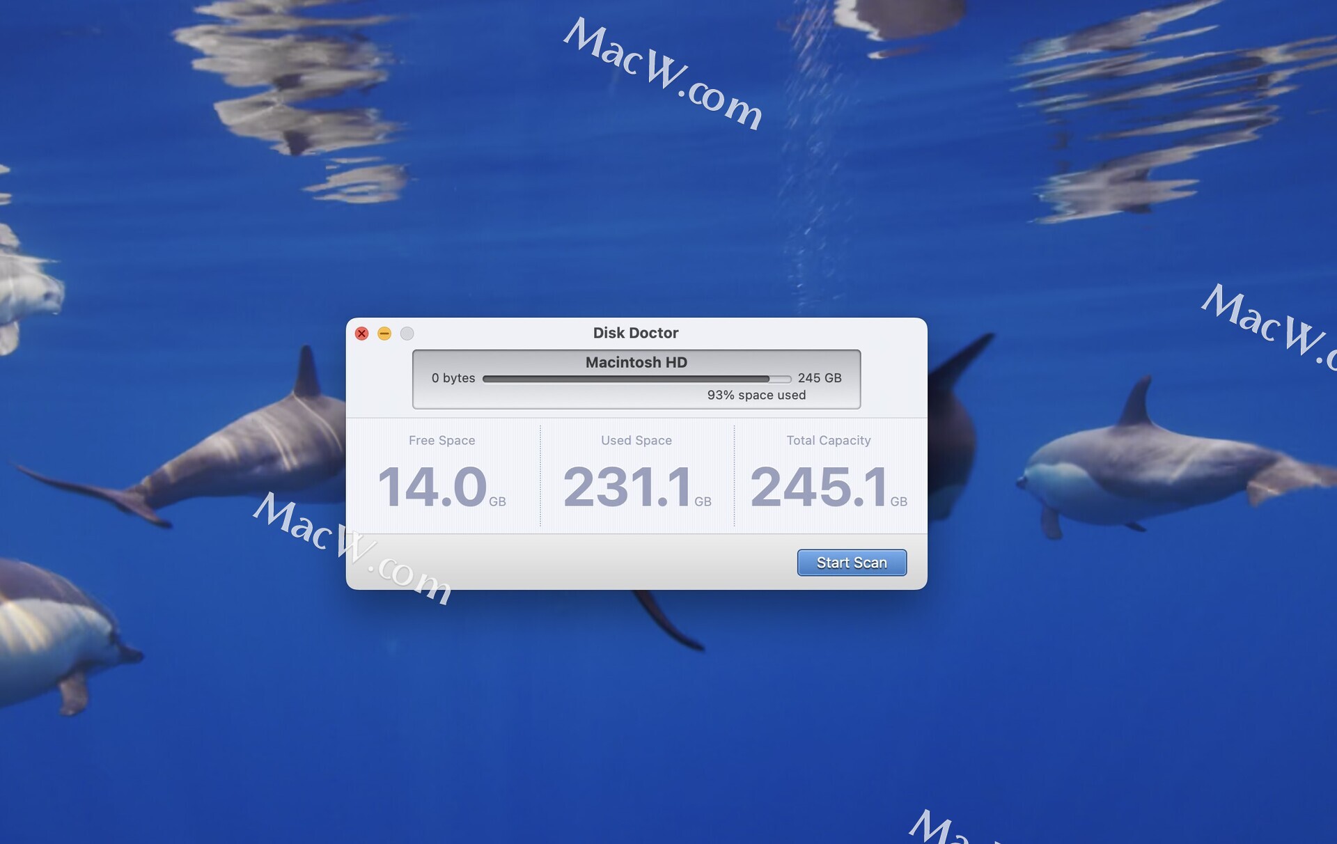The height and width of the screenshot is (844, 1337).
Task: Click the Total Capacity heading
Action: coord(828,440)
